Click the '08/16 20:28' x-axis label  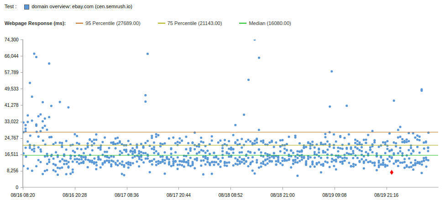coord(75,195)
